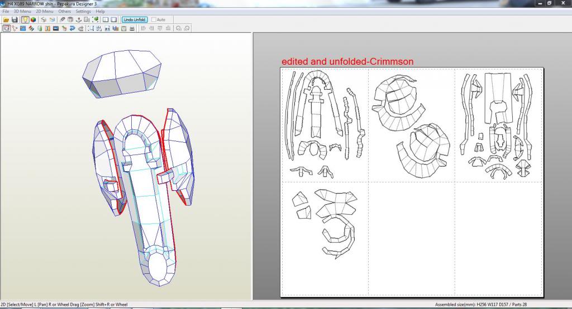Image resolution: width=572 pixels, height=309 pixels.
Task: Open the File menu
Action: pyautogui.click(x=6, y=11)
